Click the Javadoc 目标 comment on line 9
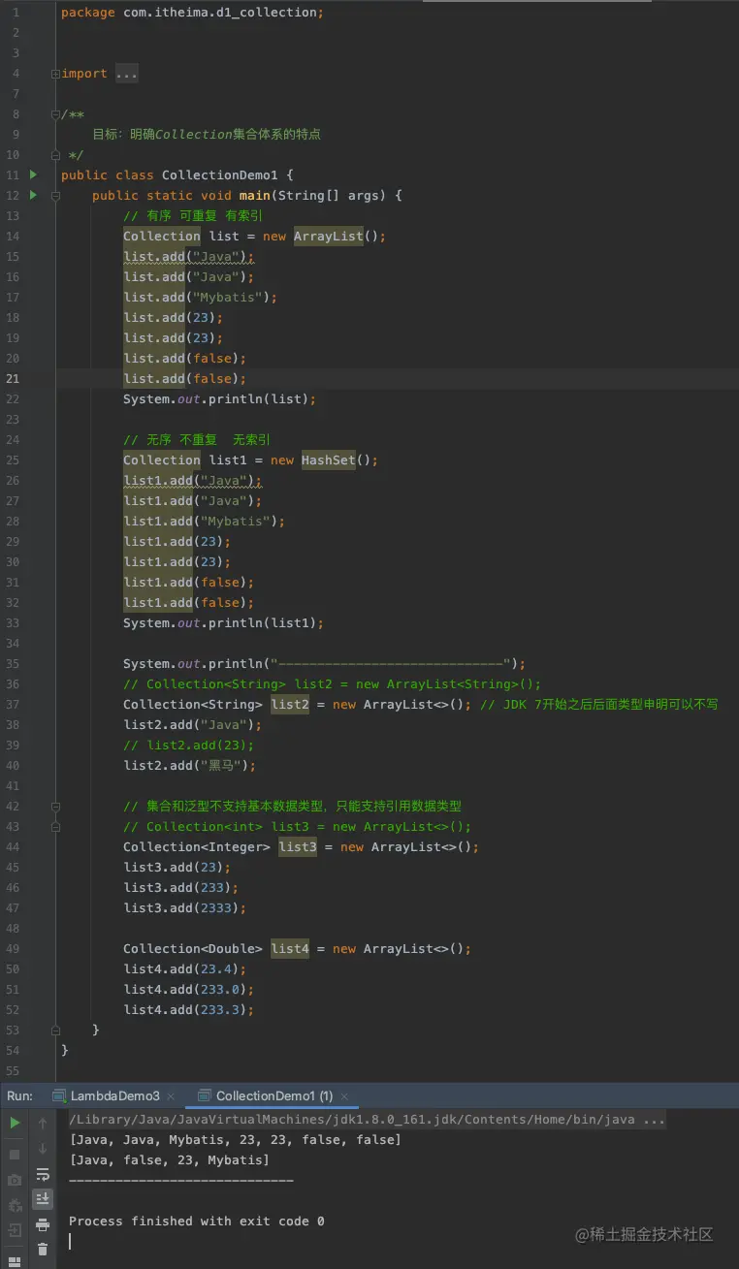Image resolution: width=739 pixels, height=1269 pixels. 207,135
